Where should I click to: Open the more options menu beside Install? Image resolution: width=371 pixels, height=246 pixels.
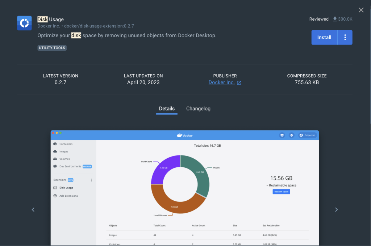point(345,37)
